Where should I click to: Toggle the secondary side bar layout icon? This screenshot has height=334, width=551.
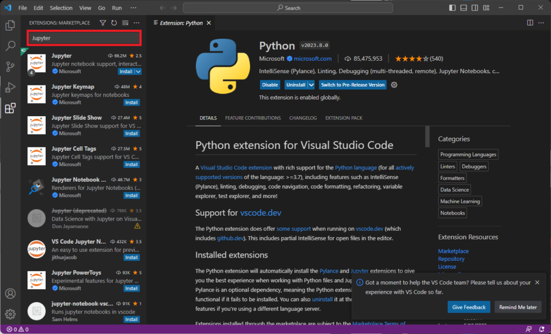coord(475,8)
